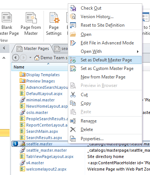
Task: Select the v4.master file name
Action: coord(35,163)
